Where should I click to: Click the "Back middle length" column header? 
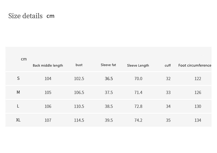pyautogui.click(x=48, y=65)
